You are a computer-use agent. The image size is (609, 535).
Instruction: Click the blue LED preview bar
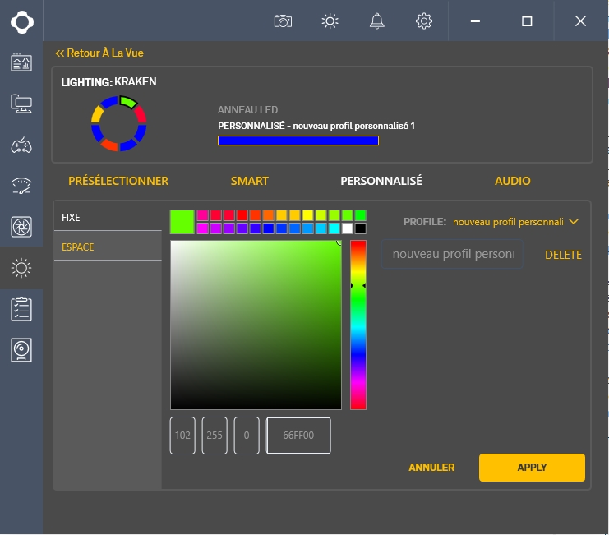(x=298, y=141)
